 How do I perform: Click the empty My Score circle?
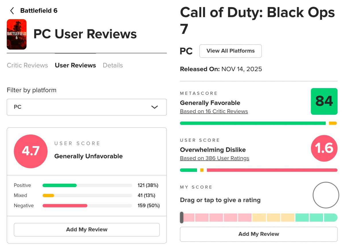tap(326, 195)
